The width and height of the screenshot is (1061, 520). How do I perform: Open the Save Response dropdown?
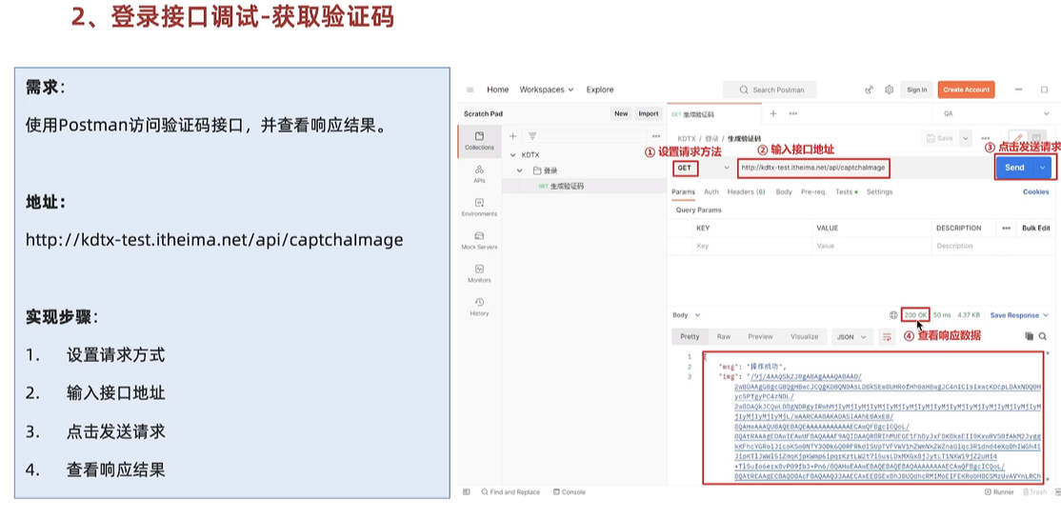(x=1019, y=315)
